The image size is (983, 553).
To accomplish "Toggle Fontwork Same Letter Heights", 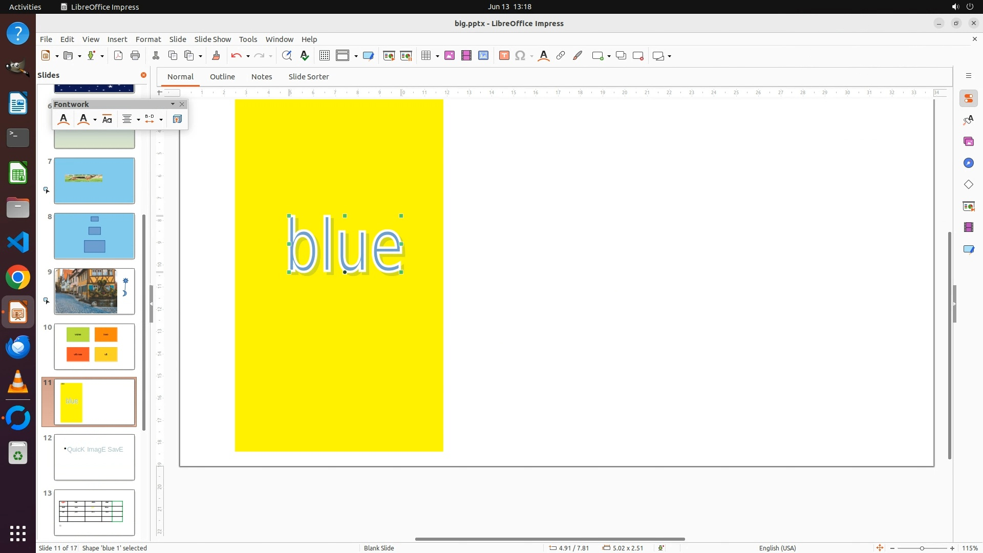I will coord(107,119).
